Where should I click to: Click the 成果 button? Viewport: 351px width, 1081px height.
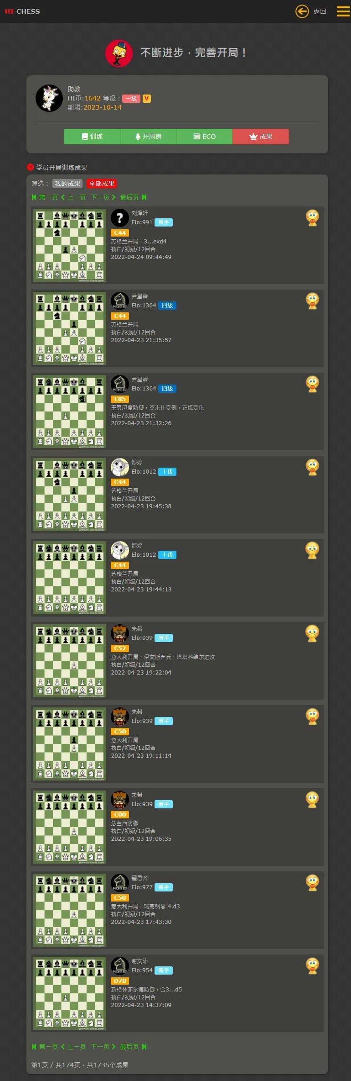coord(261,137)
